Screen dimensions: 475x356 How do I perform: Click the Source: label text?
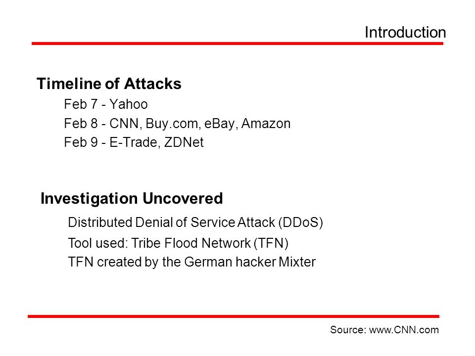coord(348,330)
